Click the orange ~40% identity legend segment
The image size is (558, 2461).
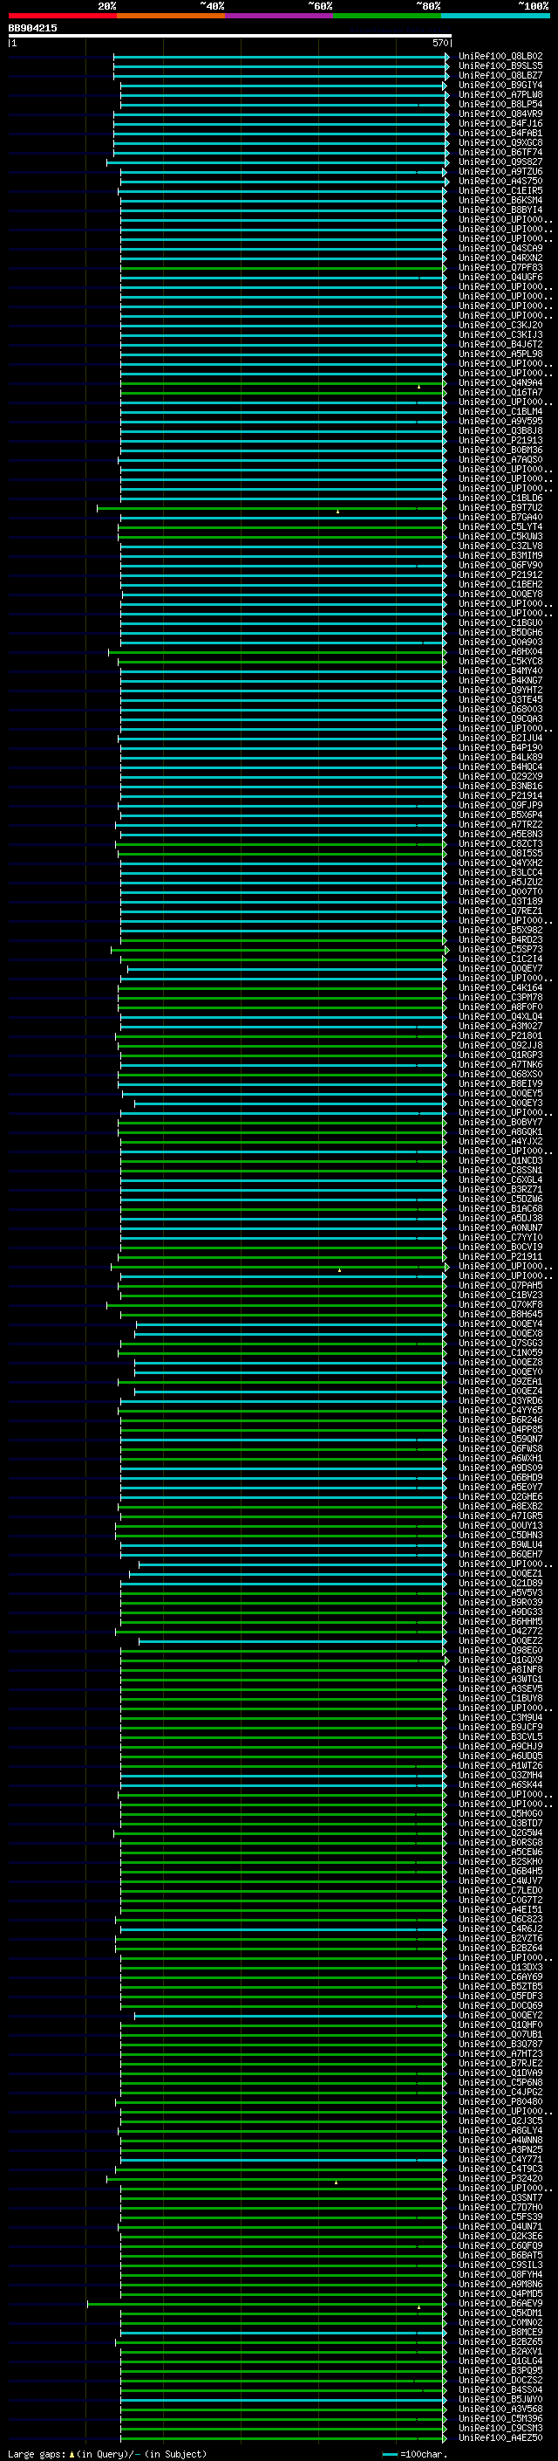tap(171, 16)
